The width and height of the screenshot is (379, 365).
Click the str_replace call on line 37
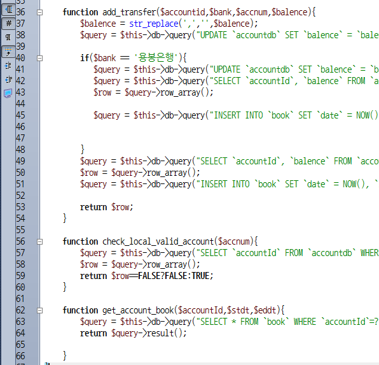(x=154, y=24)
